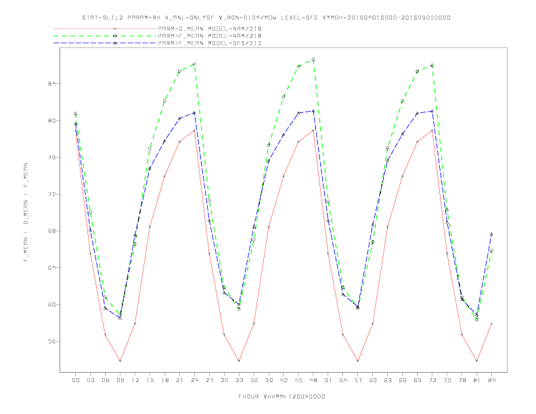
Task: Click x-axis tick label 42
Action: point(284,380)
